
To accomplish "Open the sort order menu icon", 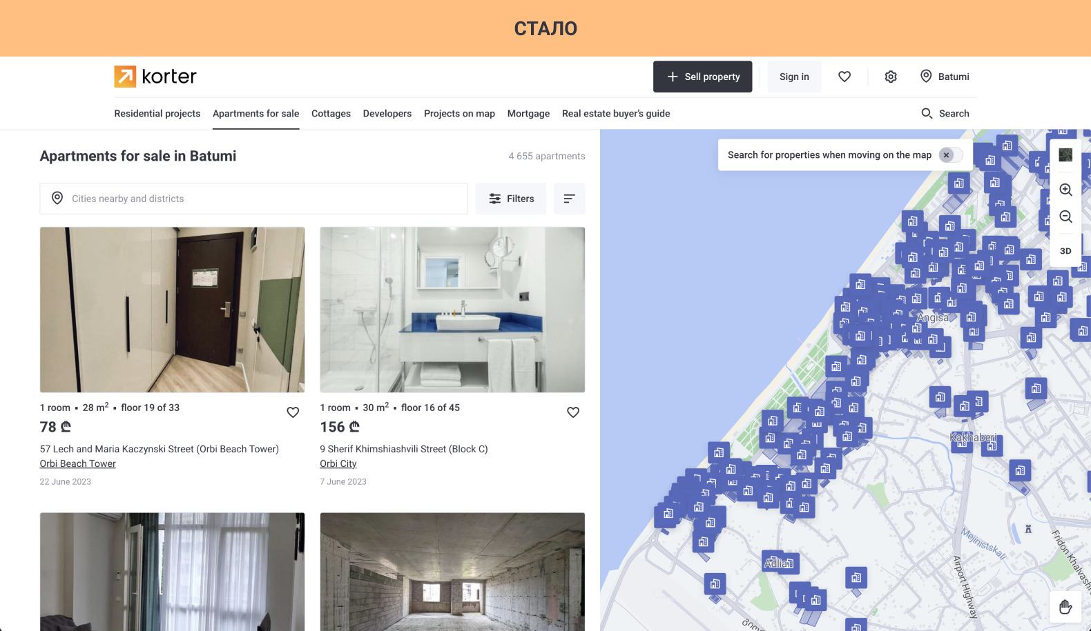I will tap(570, 199).
